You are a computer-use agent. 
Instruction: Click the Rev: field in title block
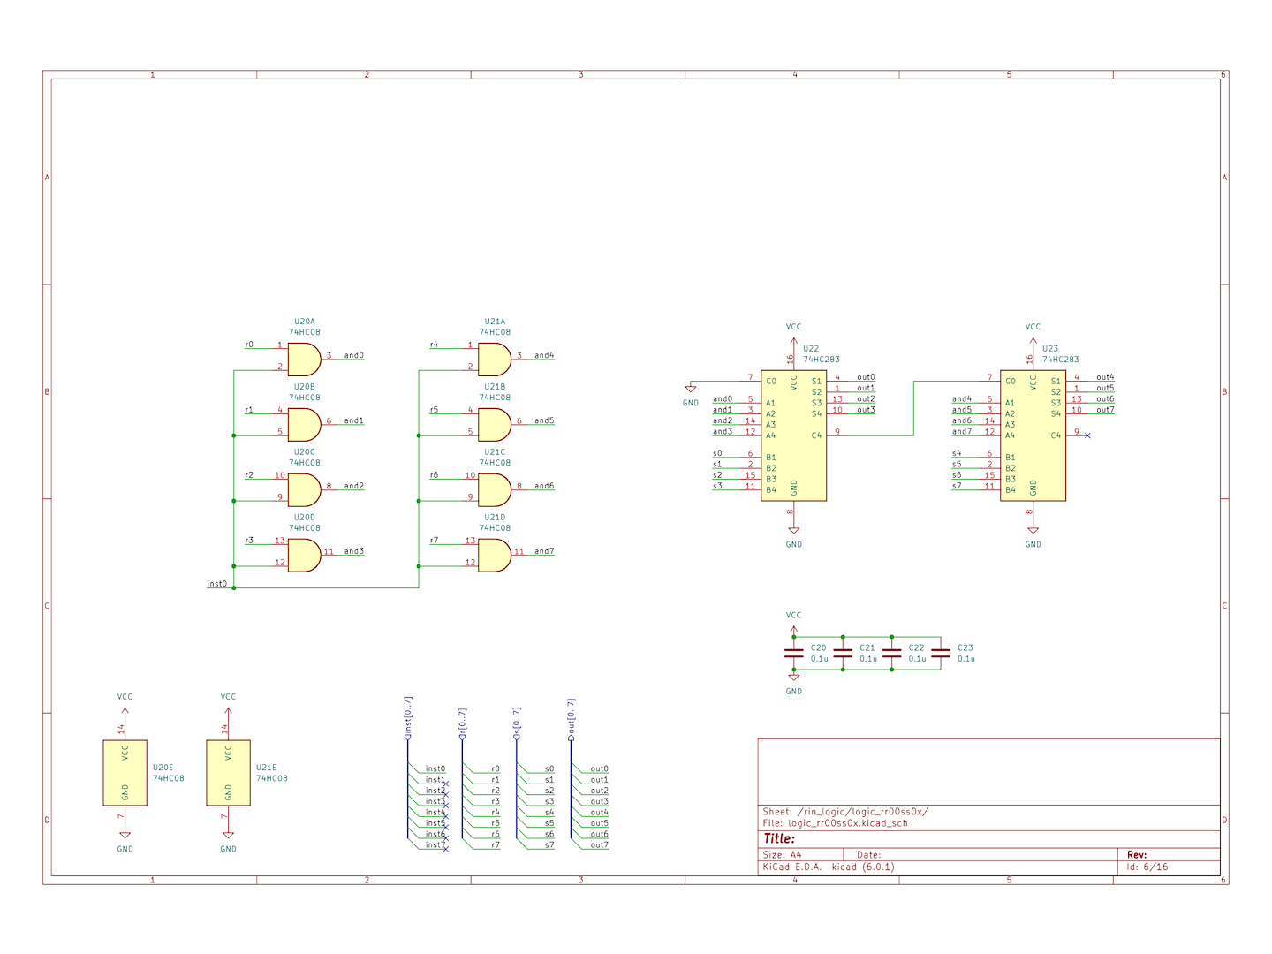(1137, 855)
